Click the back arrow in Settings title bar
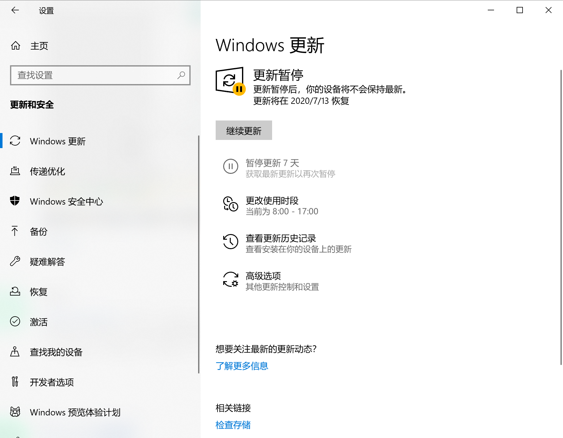This screenshot has width=563, height=438. pos(15,10)
